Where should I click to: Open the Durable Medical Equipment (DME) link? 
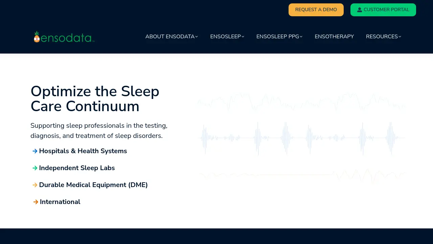(93, 185)
